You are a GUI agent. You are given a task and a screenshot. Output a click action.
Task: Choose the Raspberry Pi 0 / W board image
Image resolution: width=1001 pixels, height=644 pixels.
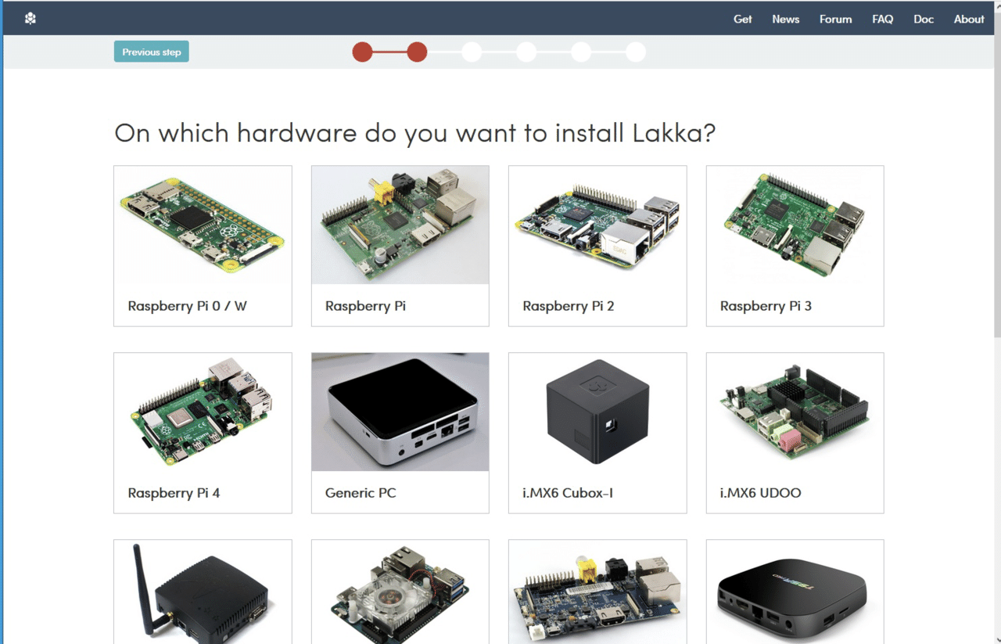click(203, 225)
